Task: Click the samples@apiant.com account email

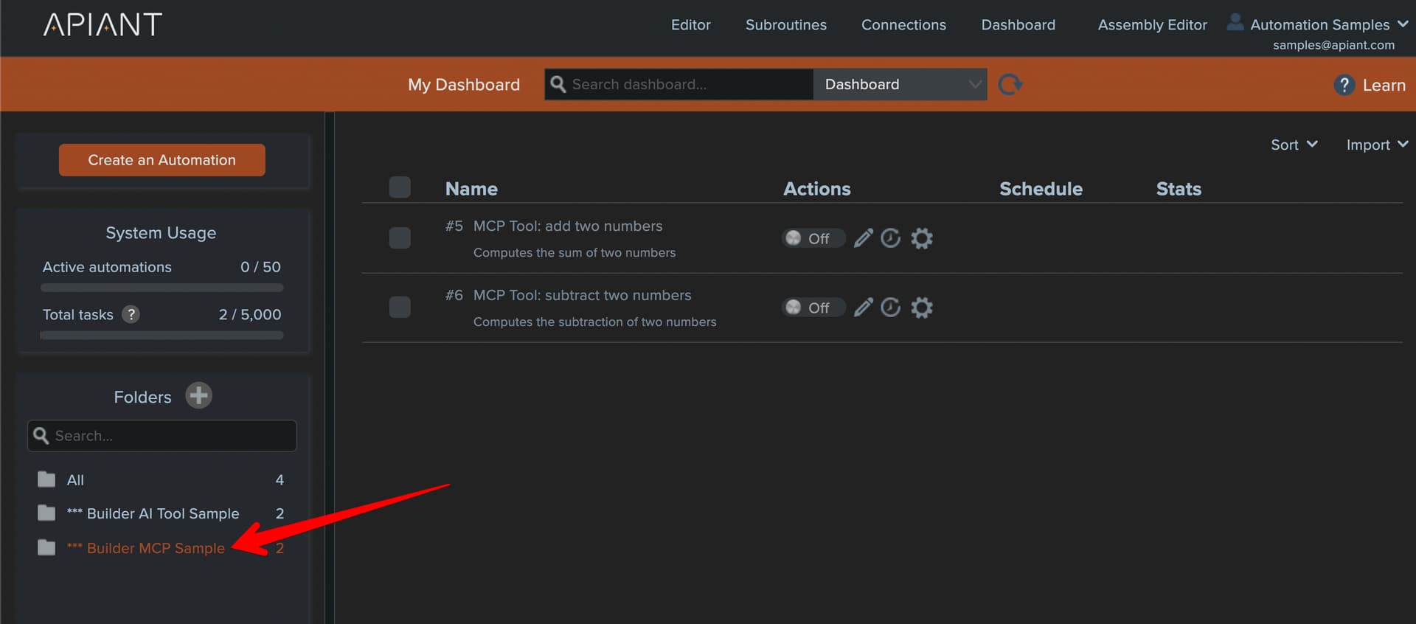Action: click(x=1333, y=45)
